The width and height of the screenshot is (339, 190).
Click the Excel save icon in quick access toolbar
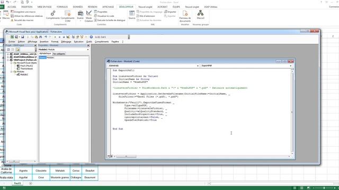coord(2,2)
